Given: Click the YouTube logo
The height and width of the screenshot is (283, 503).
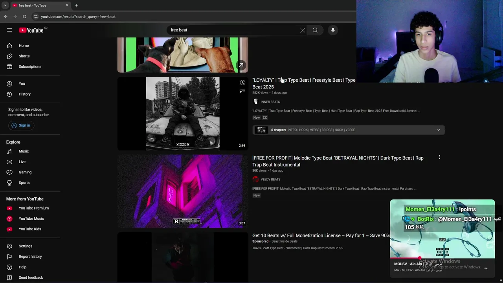Looking at the screenshot, I should pos(31,30).
